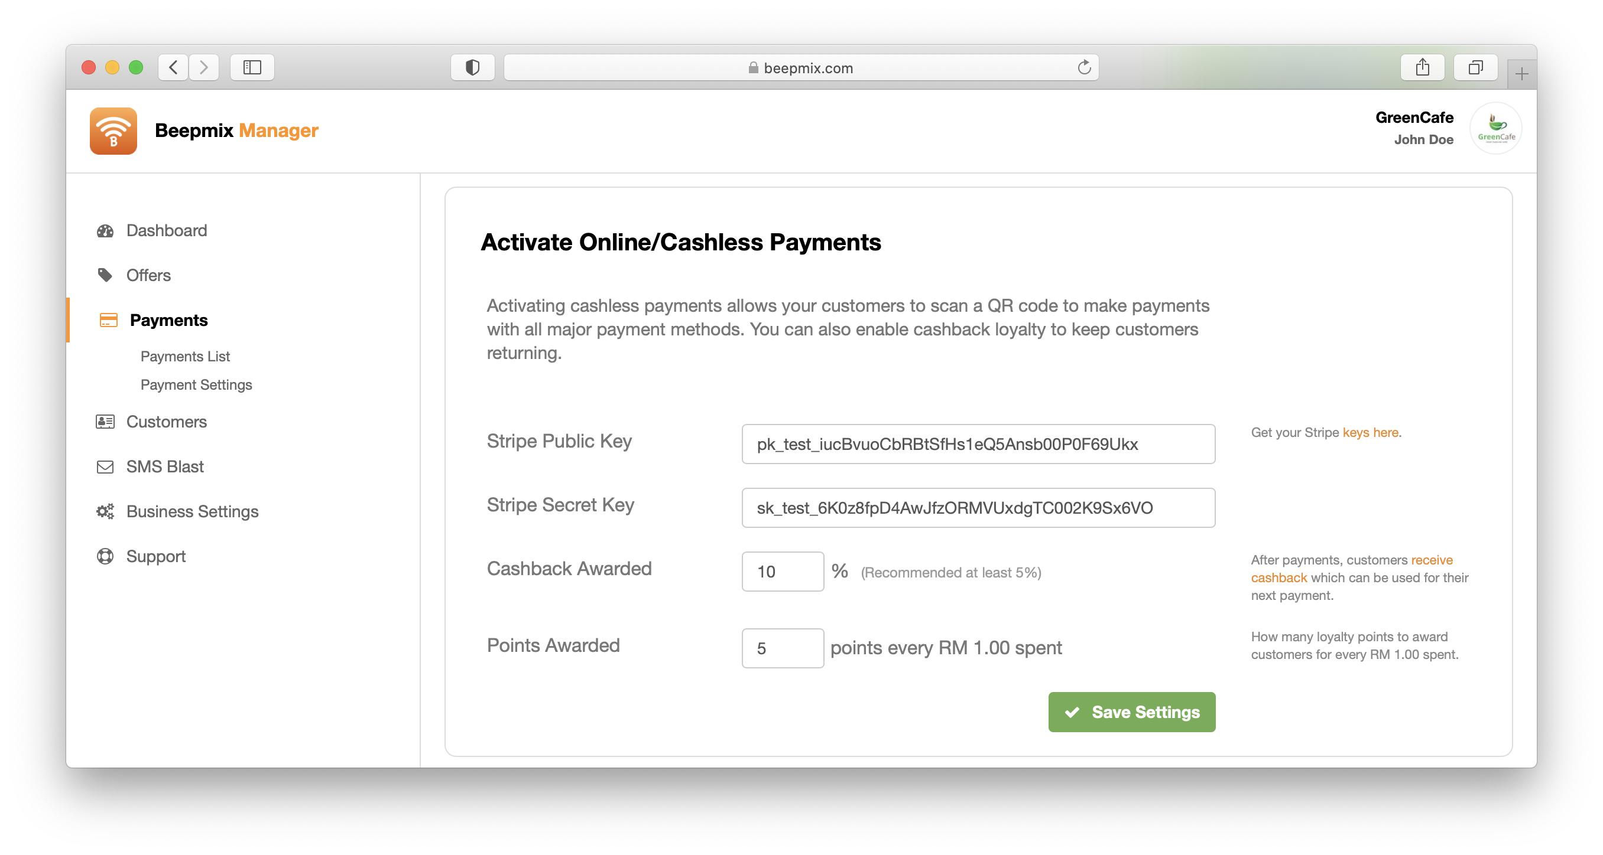Click the Save Settings button
Viewport: 1603px width, 855px height.
click(x=1131, y=712)
